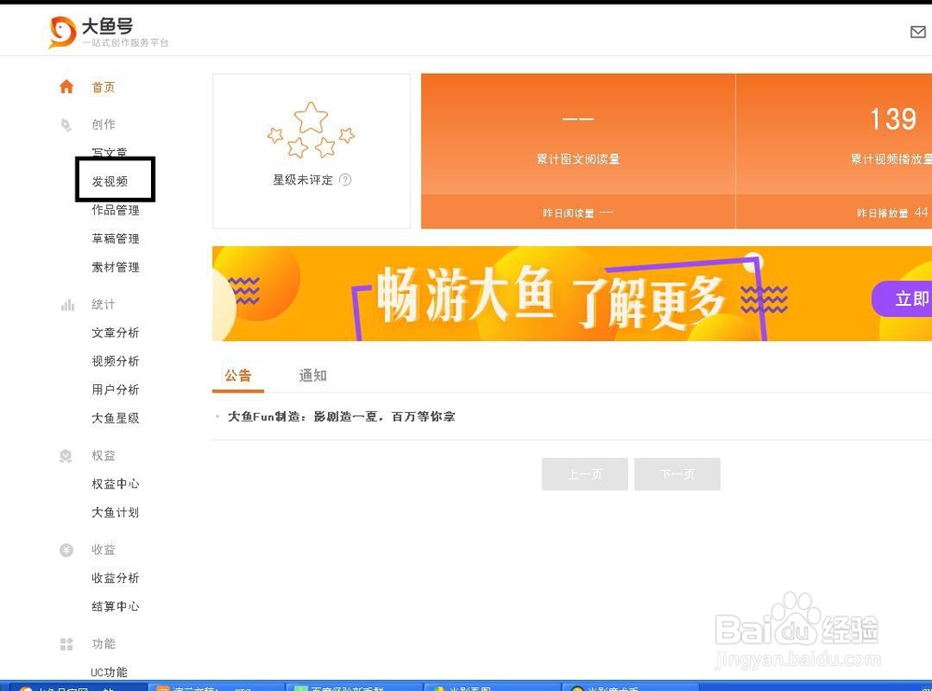Click the coin icon beside 收益
932x691 pixels.
(x=66, y=550)
